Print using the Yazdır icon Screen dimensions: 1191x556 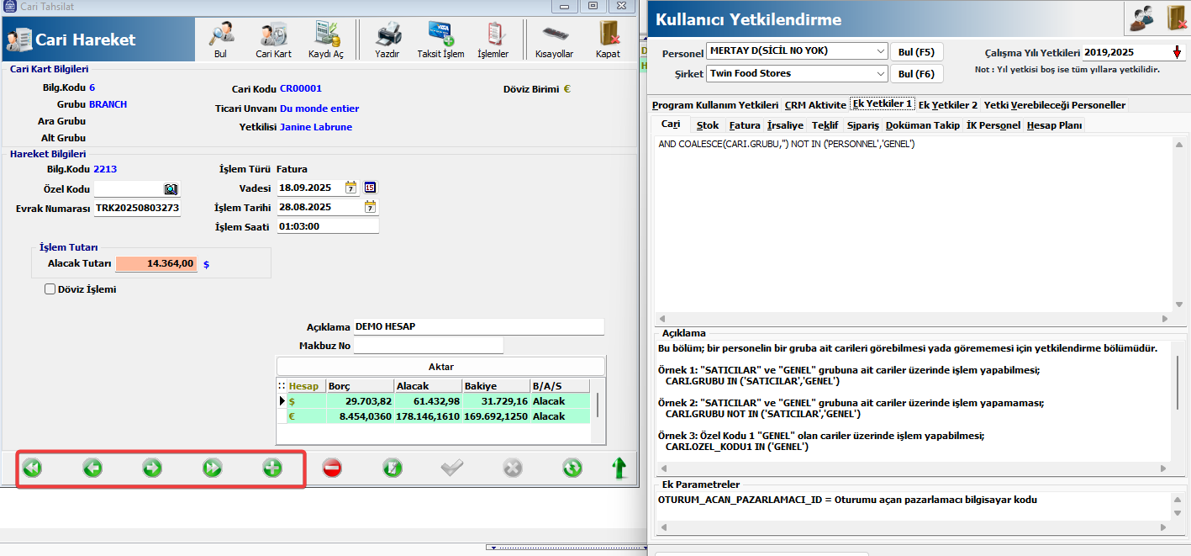(x=387, y=36)
